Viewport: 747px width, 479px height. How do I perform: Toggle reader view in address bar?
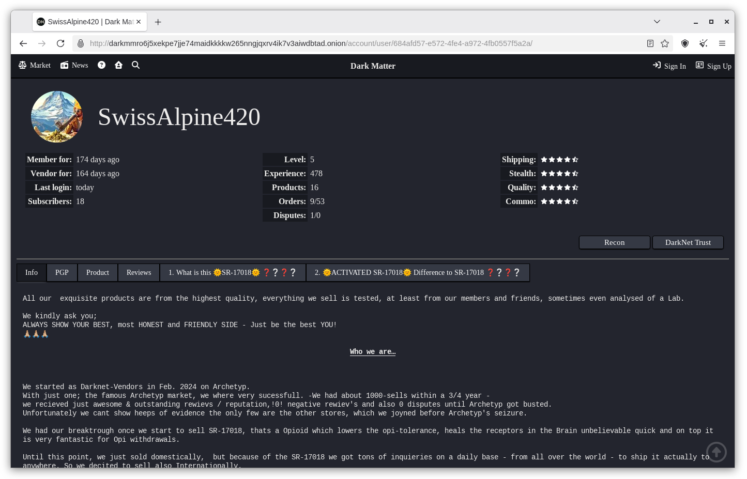(x=650, y=43)
